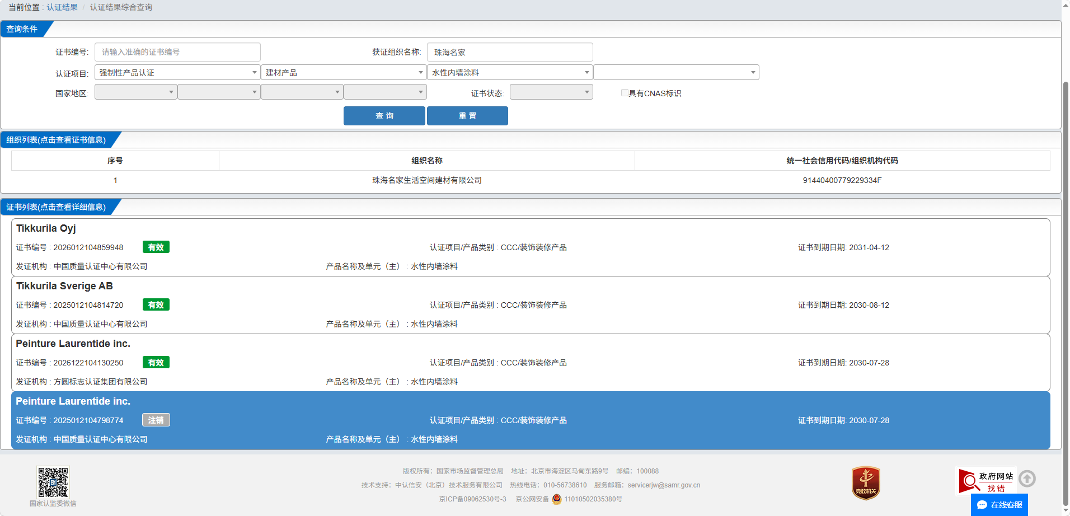Click the 党政机关 red shield emblem
This screenshot has width=1070, height=516.
coord(866,483)
